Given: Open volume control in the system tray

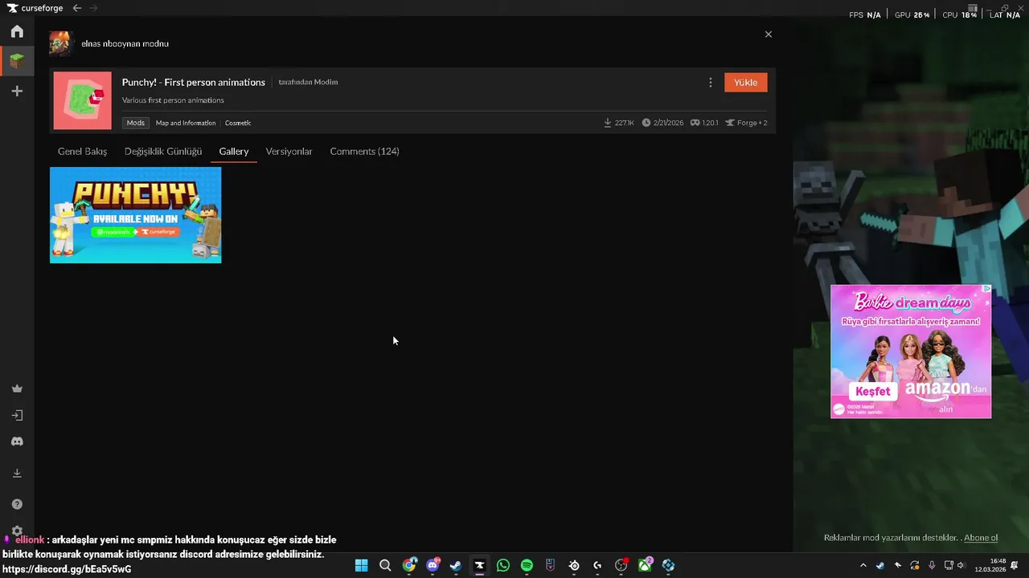Looking at the screenshot, I should tap(961, 565).
